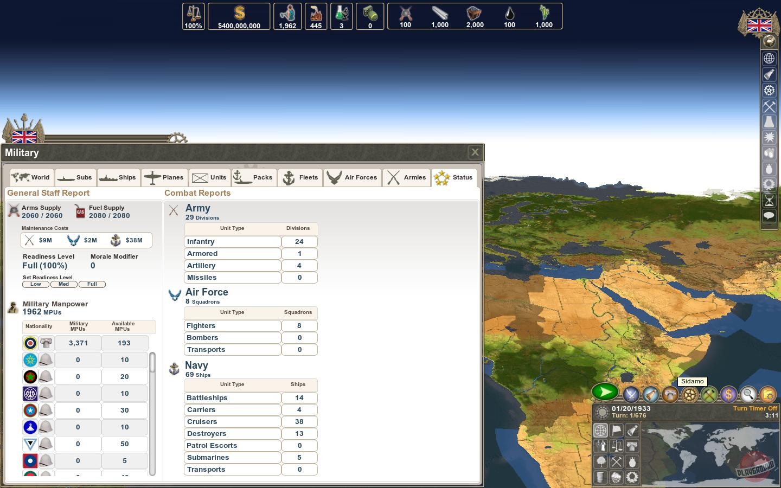Click the binoculars icon in right sidebar
This screenshot has width=781, height=488.
coord(769,153)
